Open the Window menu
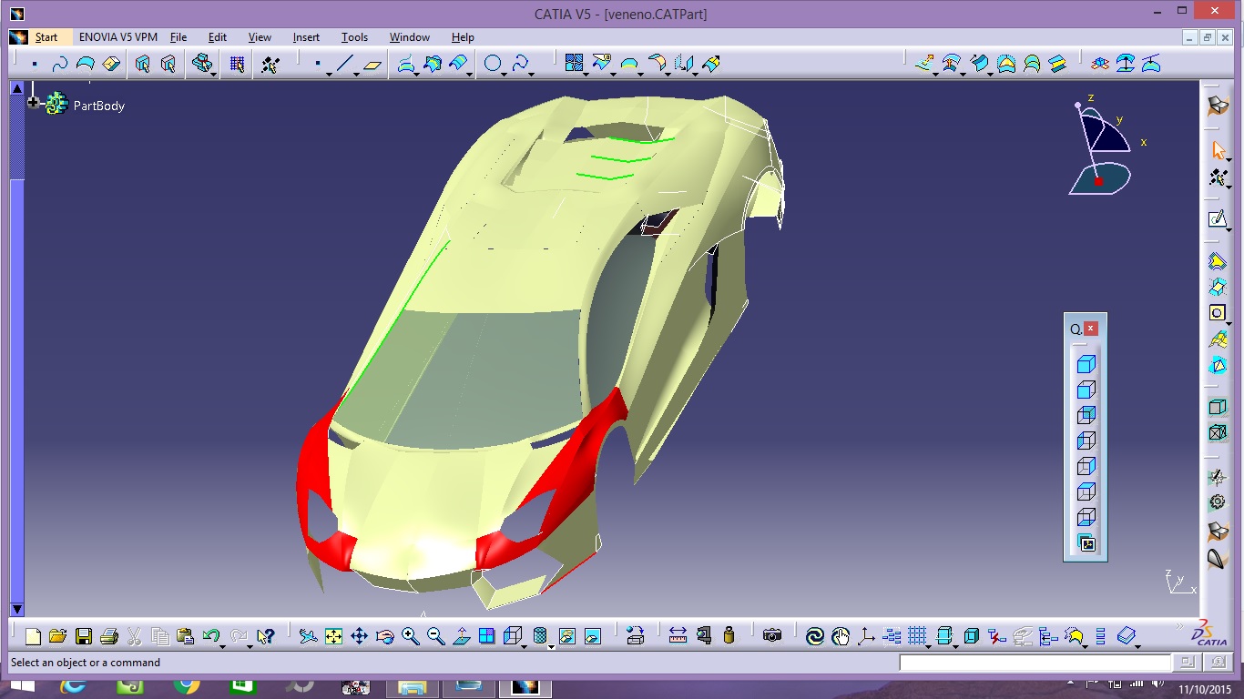This screenshot has height=699, width=1244. pyautogui.click(x=410, y=37)
